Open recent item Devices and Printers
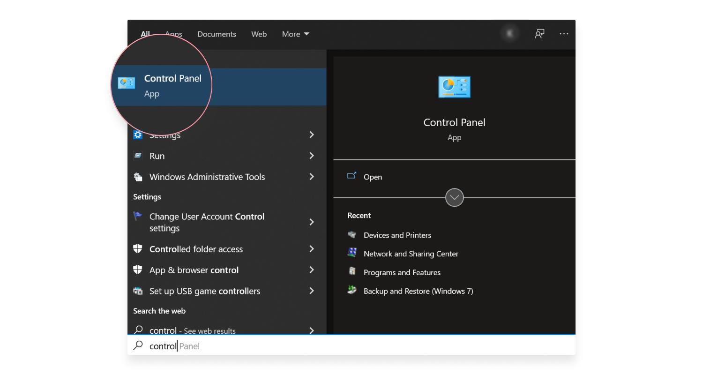 (x=397, y=235)
